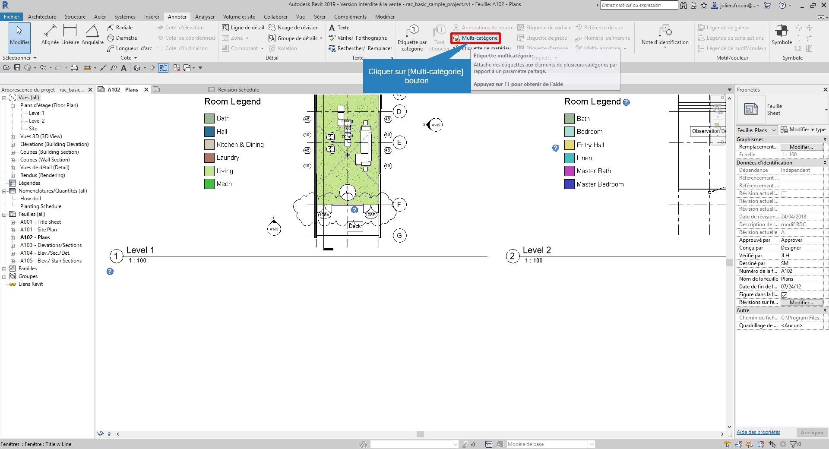The width and height of the screenshot is (829, 449).
Task: Toggle the Figure dans la liste checkbox
Action: (x=785, y=295)
